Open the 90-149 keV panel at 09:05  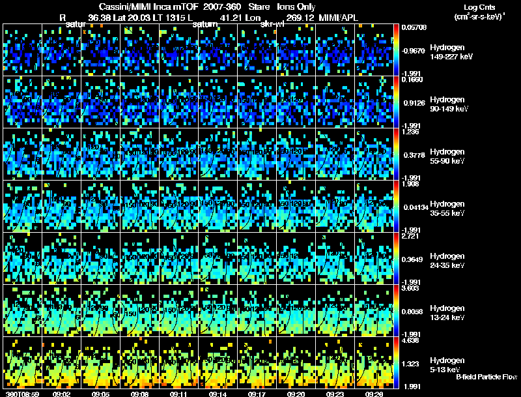[101, 102]
